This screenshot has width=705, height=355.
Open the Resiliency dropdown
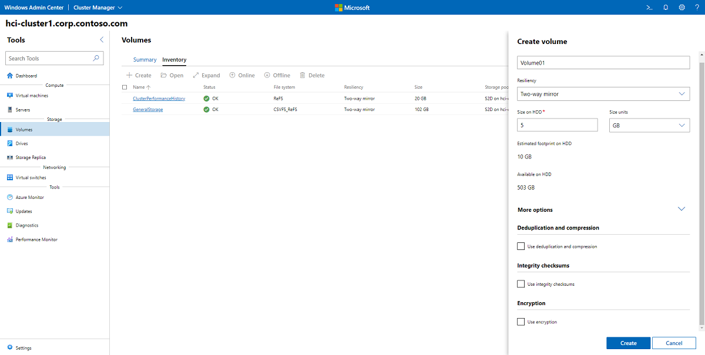[x=603, y=93]
